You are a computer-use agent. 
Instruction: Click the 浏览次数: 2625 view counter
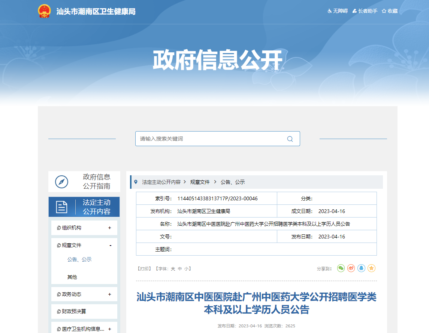(280, 326)
